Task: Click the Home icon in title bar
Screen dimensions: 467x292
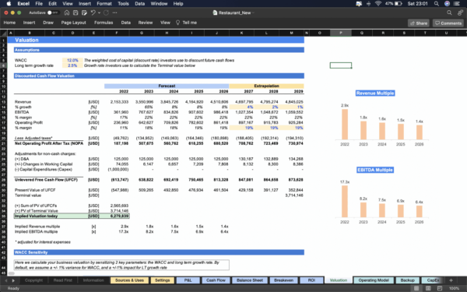Action: pyautogui.click(x=67, y=12)
